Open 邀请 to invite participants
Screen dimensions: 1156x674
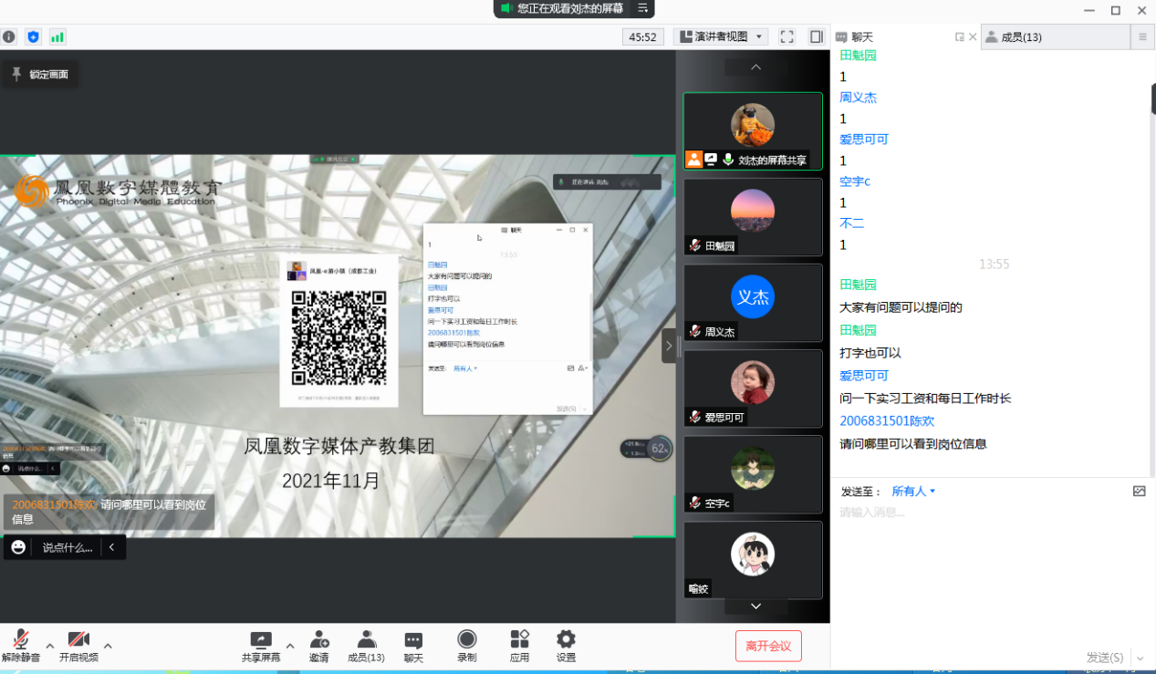tap(318, 645)
